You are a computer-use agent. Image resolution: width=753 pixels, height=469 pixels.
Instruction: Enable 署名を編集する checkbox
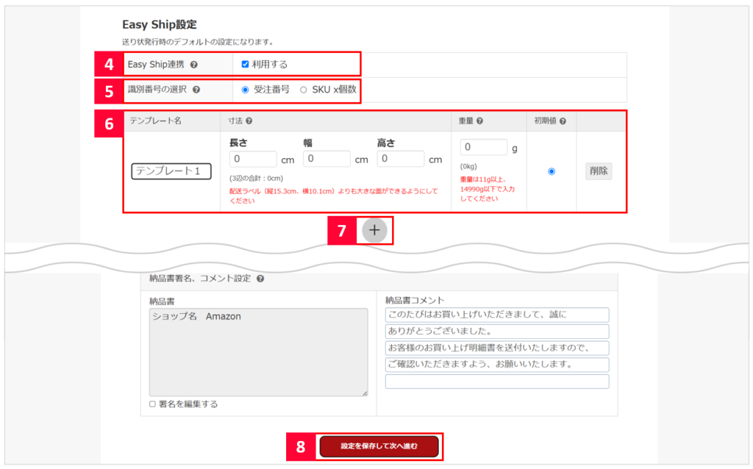click(x=152, y=404)
